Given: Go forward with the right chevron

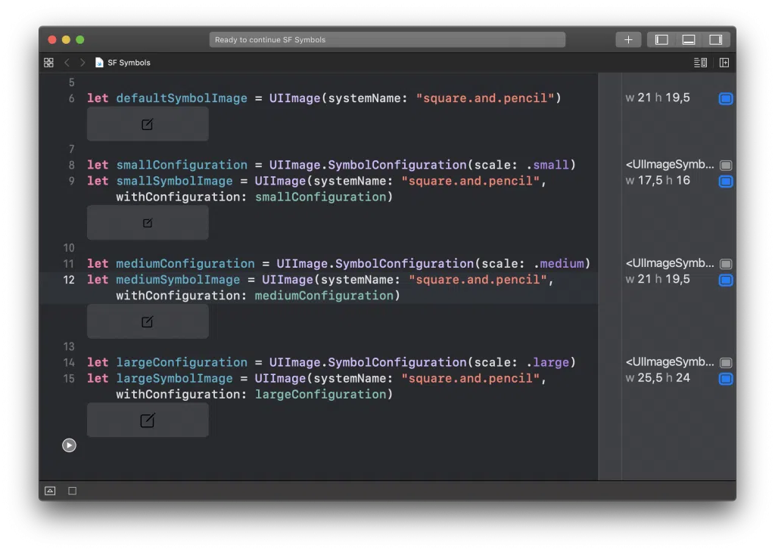Looking at the screenshot, I should (82, 63).
